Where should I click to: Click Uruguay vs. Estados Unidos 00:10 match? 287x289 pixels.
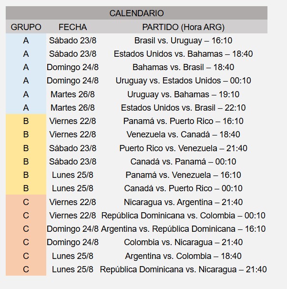coord(183,81)
